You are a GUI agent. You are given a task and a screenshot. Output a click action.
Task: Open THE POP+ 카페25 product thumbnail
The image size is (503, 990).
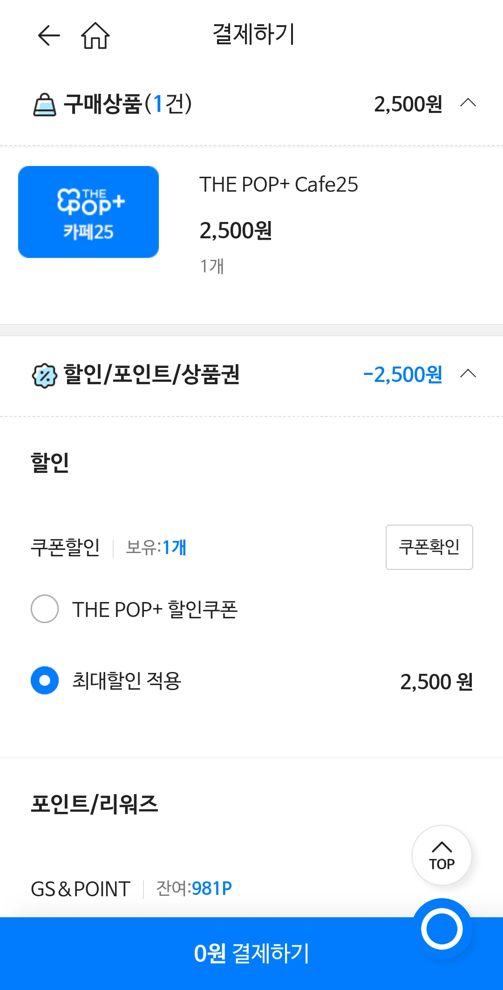point(88,212)
